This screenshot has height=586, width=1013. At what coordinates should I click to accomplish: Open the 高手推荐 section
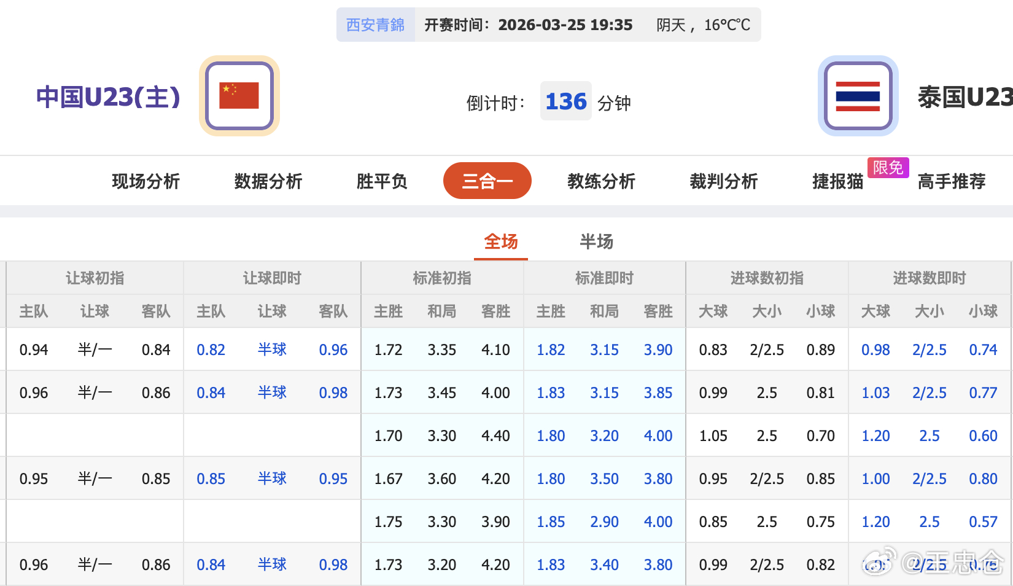coord(952,181)
